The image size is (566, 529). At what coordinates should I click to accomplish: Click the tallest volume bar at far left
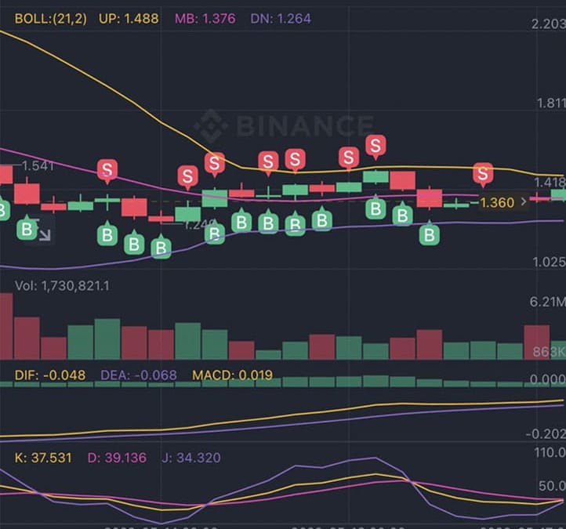pyautogui.click(x=5, y=326)
